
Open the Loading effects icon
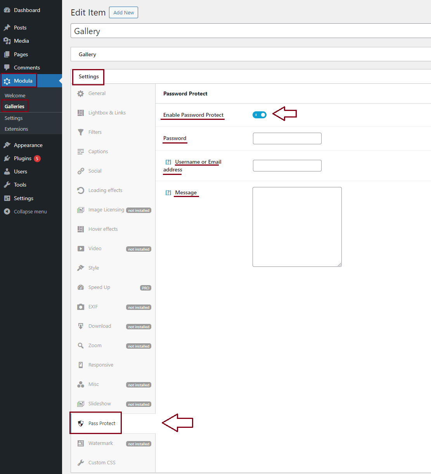[x=81, y=190]
